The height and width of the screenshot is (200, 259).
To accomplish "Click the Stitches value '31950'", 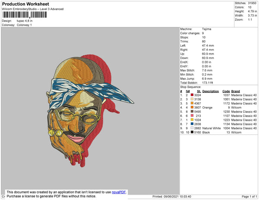I will [x=252, y=3].
